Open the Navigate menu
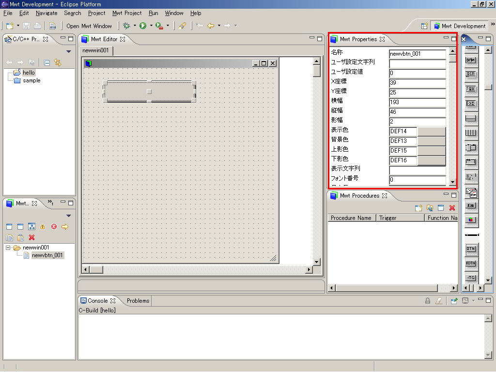Image resolution: width=496 pixels, height=372 pixels. tap(46, 13)
